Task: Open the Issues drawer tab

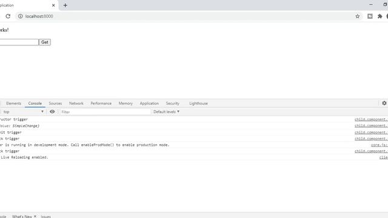Action: pyautogui.click(x=46, y=217)
